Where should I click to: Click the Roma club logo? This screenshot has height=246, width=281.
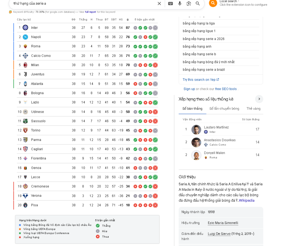26,46
